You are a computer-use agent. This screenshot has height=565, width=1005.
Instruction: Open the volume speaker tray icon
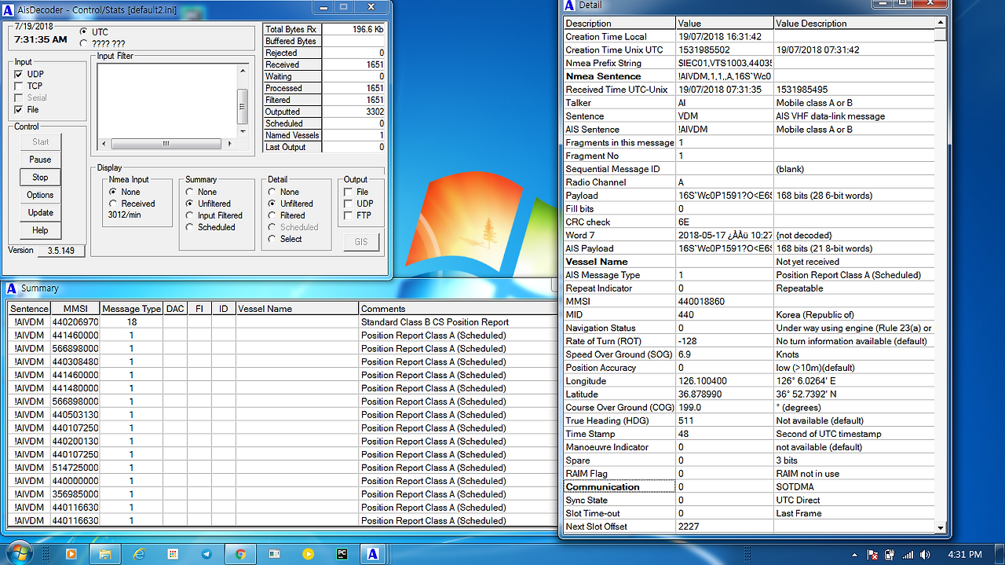[926, 555]
